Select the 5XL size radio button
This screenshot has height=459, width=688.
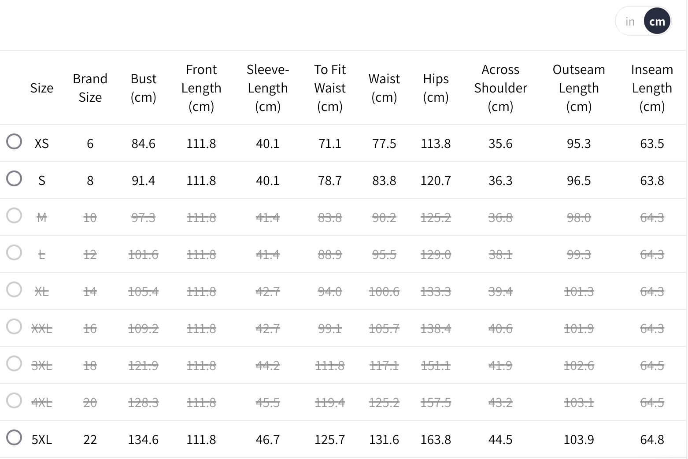14,438
